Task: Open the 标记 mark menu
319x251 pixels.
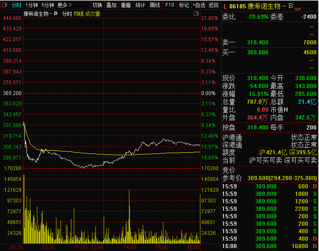Action: pyautogui.click(x=184, y=5)
